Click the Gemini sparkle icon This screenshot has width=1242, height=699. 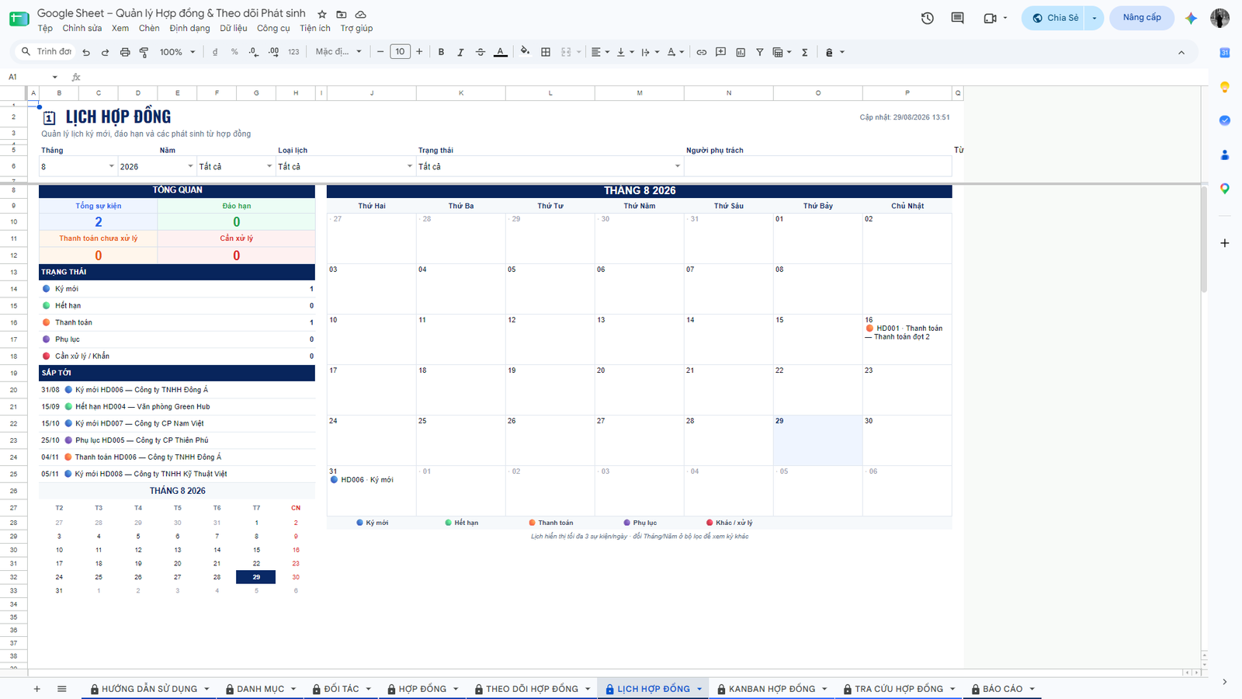pyautogui.click(x=1191, y=18)
